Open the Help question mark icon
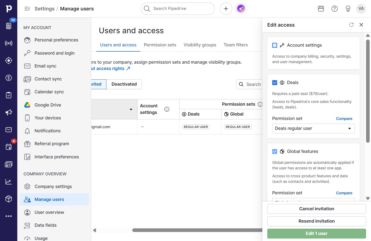This screenshot has height=241, width=371. click(x=335, y=9)
